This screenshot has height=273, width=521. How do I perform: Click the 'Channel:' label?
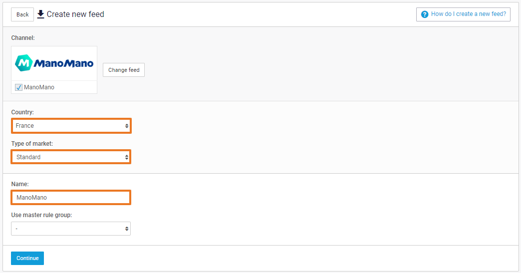point(23,38)
